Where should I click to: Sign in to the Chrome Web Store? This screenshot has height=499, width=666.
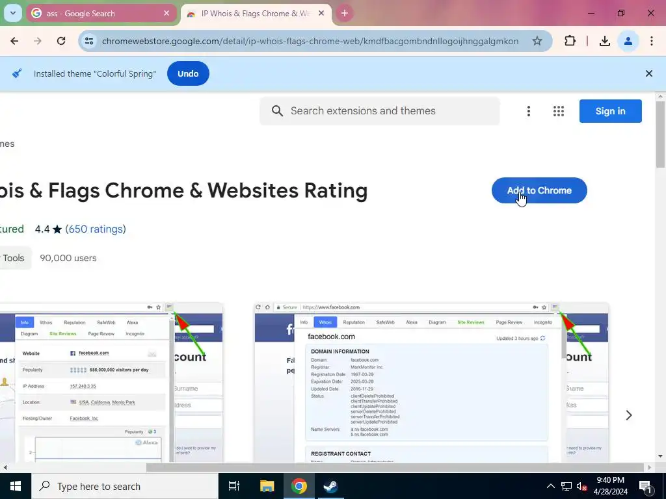610,110
